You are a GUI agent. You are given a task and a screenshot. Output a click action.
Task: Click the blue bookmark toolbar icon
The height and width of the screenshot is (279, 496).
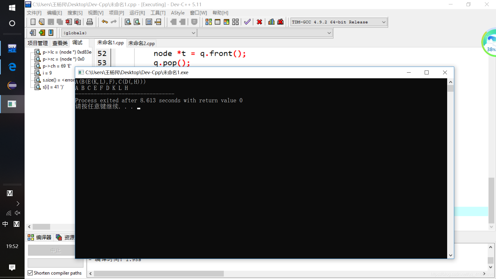(x=51, y=33)
